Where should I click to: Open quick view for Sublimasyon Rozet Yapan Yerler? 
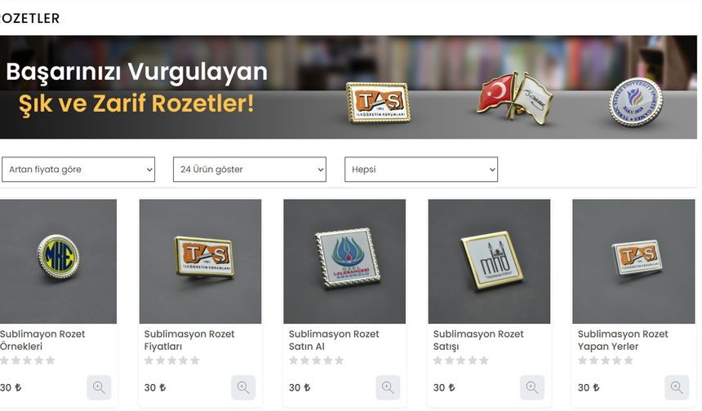tap(677, 387)
